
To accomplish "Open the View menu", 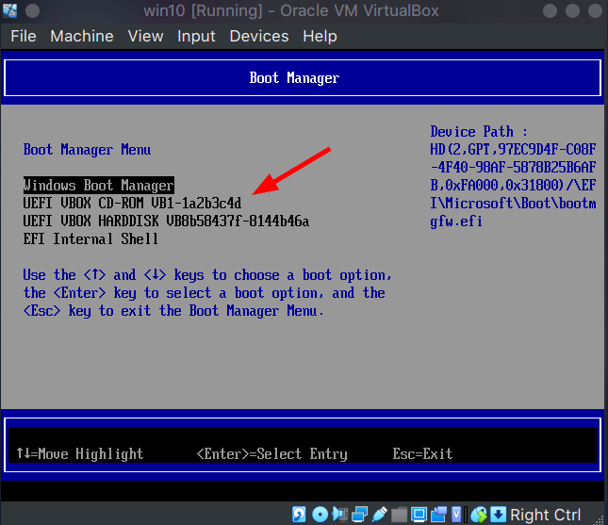I will click(145, 36).
